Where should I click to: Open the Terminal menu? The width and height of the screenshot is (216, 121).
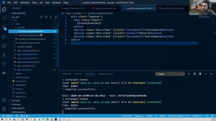56,3
